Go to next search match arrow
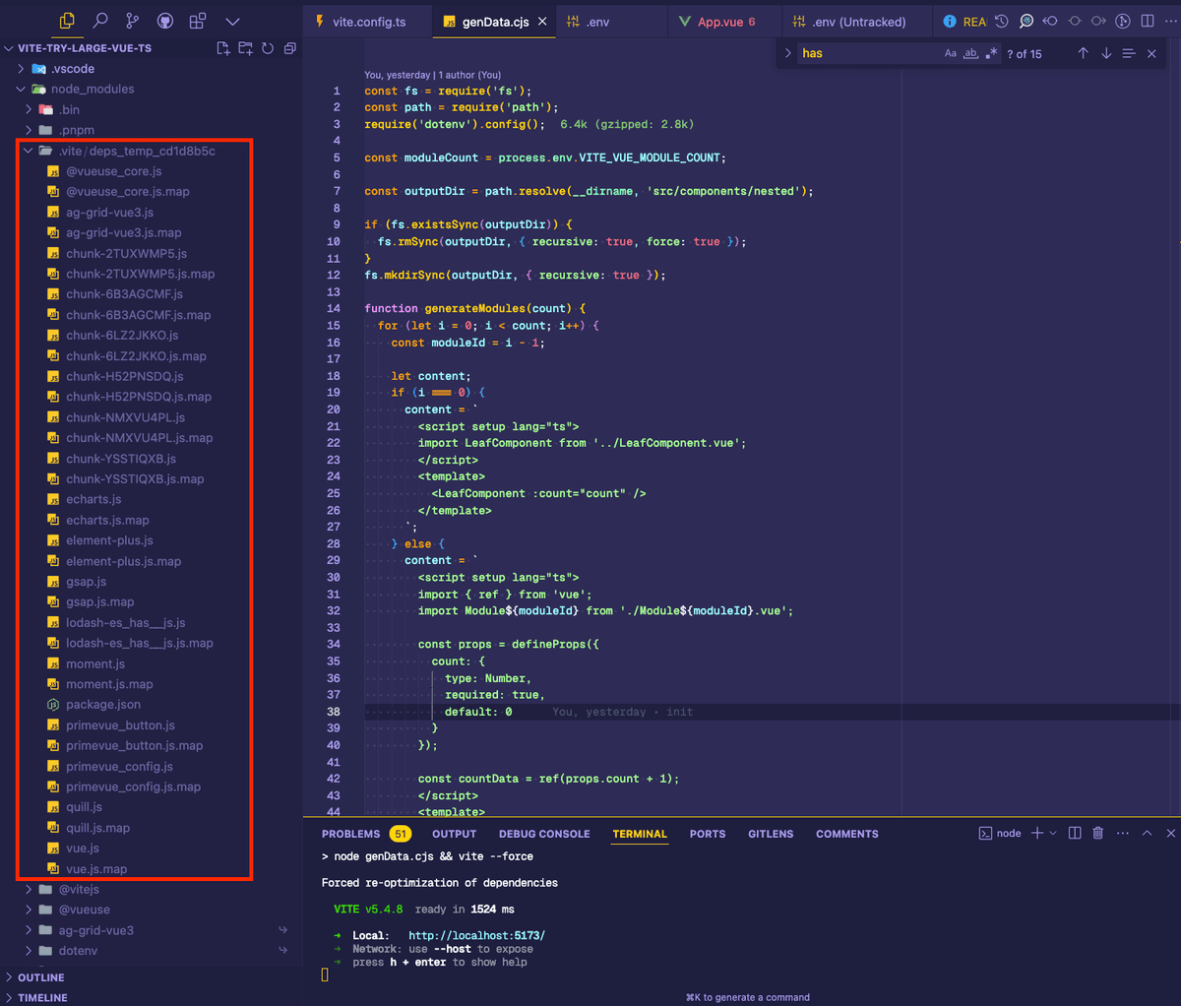Image resolution: width=1181 pixels, height=1006 pixels. coord(1106,53)
